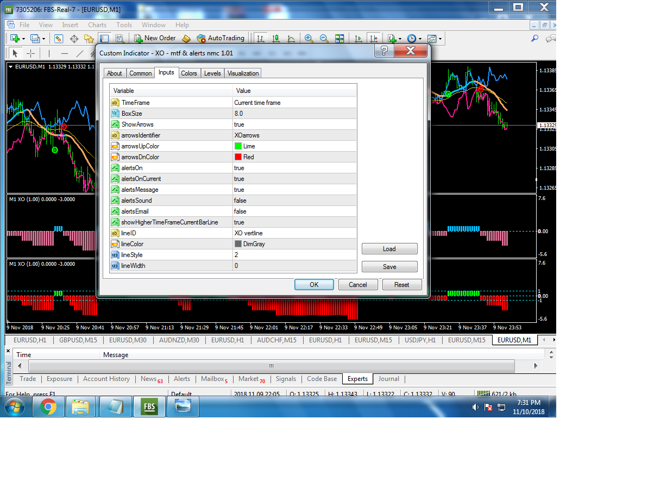
Task: Open the Tools menu
Action: pos(124,25)
